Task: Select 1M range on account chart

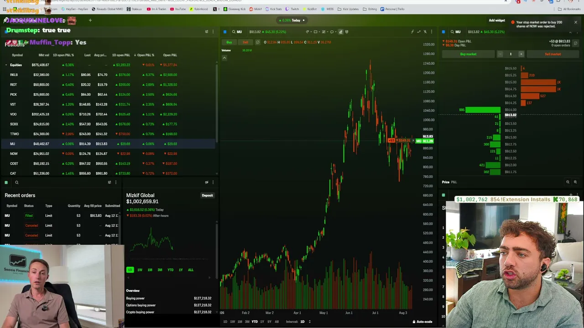Action: coord(150,270)
